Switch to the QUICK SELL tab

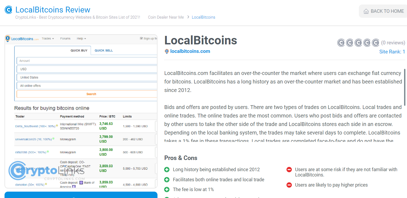(x=104, y=50)
